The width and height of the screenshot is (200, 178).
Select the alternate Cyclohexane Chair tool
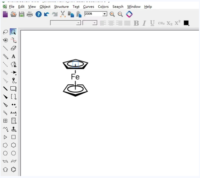pos(14,161)
